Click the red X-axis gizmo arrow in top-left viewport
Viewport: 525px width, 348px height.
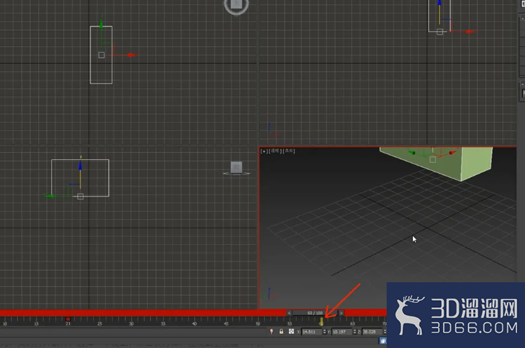point(131,55)
